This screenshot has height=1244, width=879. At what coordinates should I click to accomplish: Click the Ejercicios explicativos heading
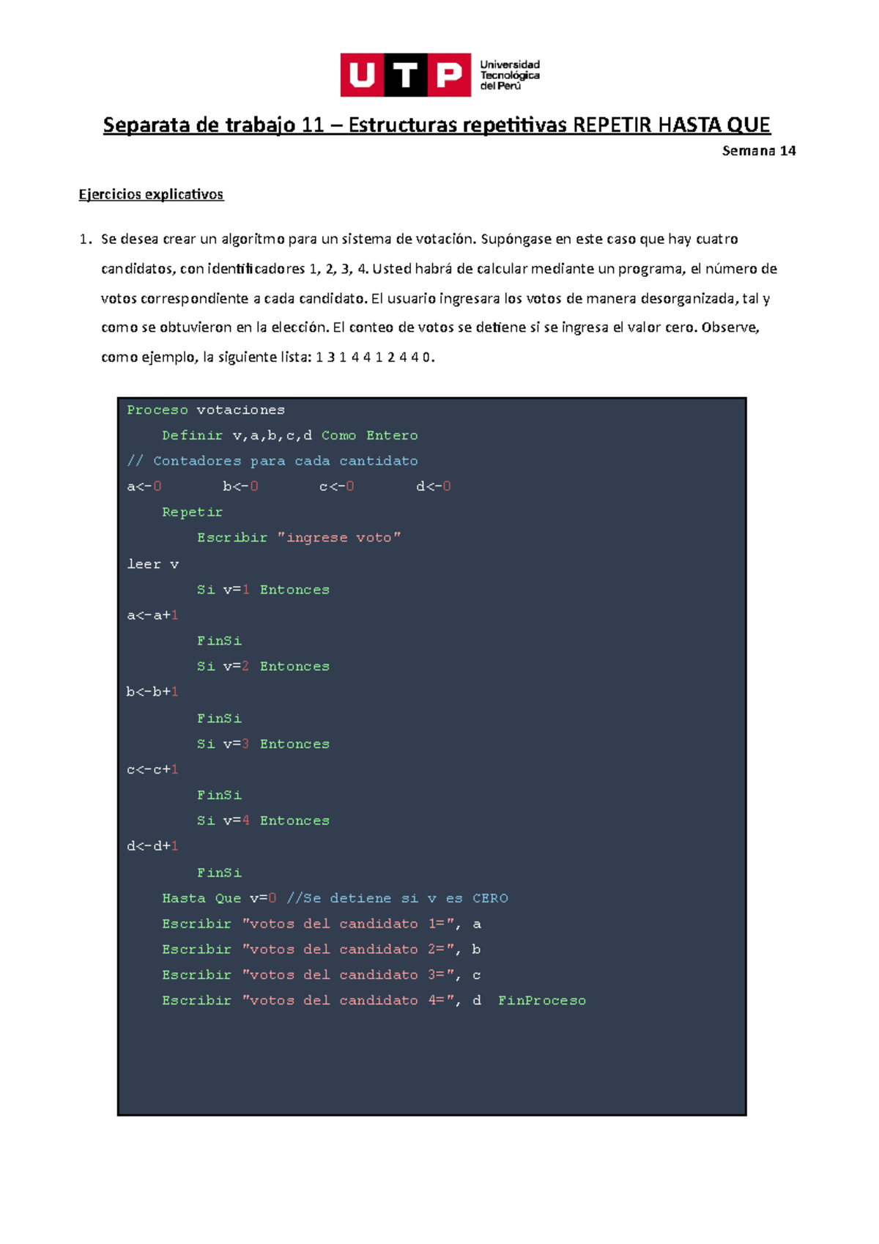(151, 194)
